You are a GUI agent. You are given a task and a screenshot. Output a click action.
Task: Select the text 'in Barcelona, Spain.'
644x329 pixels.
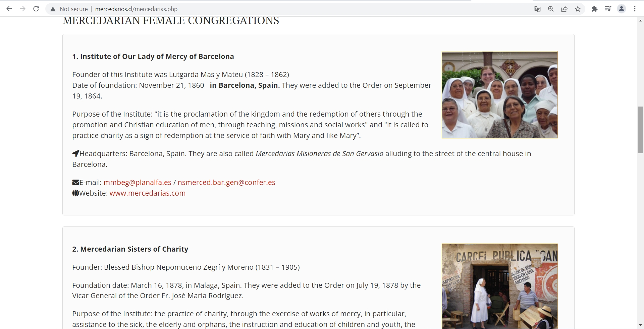point(245,85)
